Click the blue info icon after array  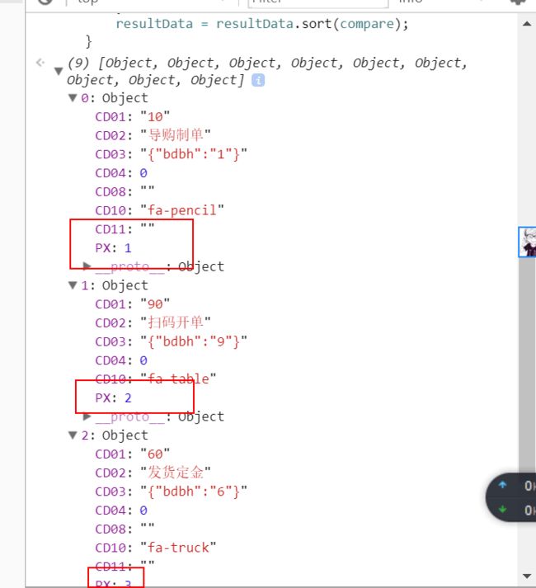258,80
